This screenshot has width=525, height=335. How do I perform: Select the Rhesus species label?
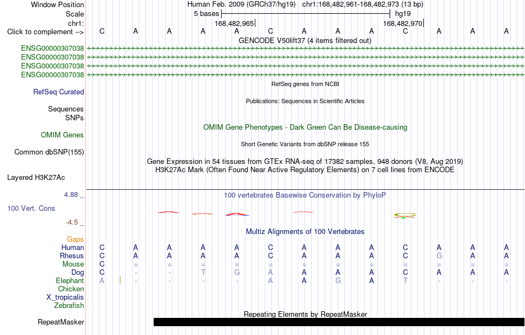tap(72, 256)
